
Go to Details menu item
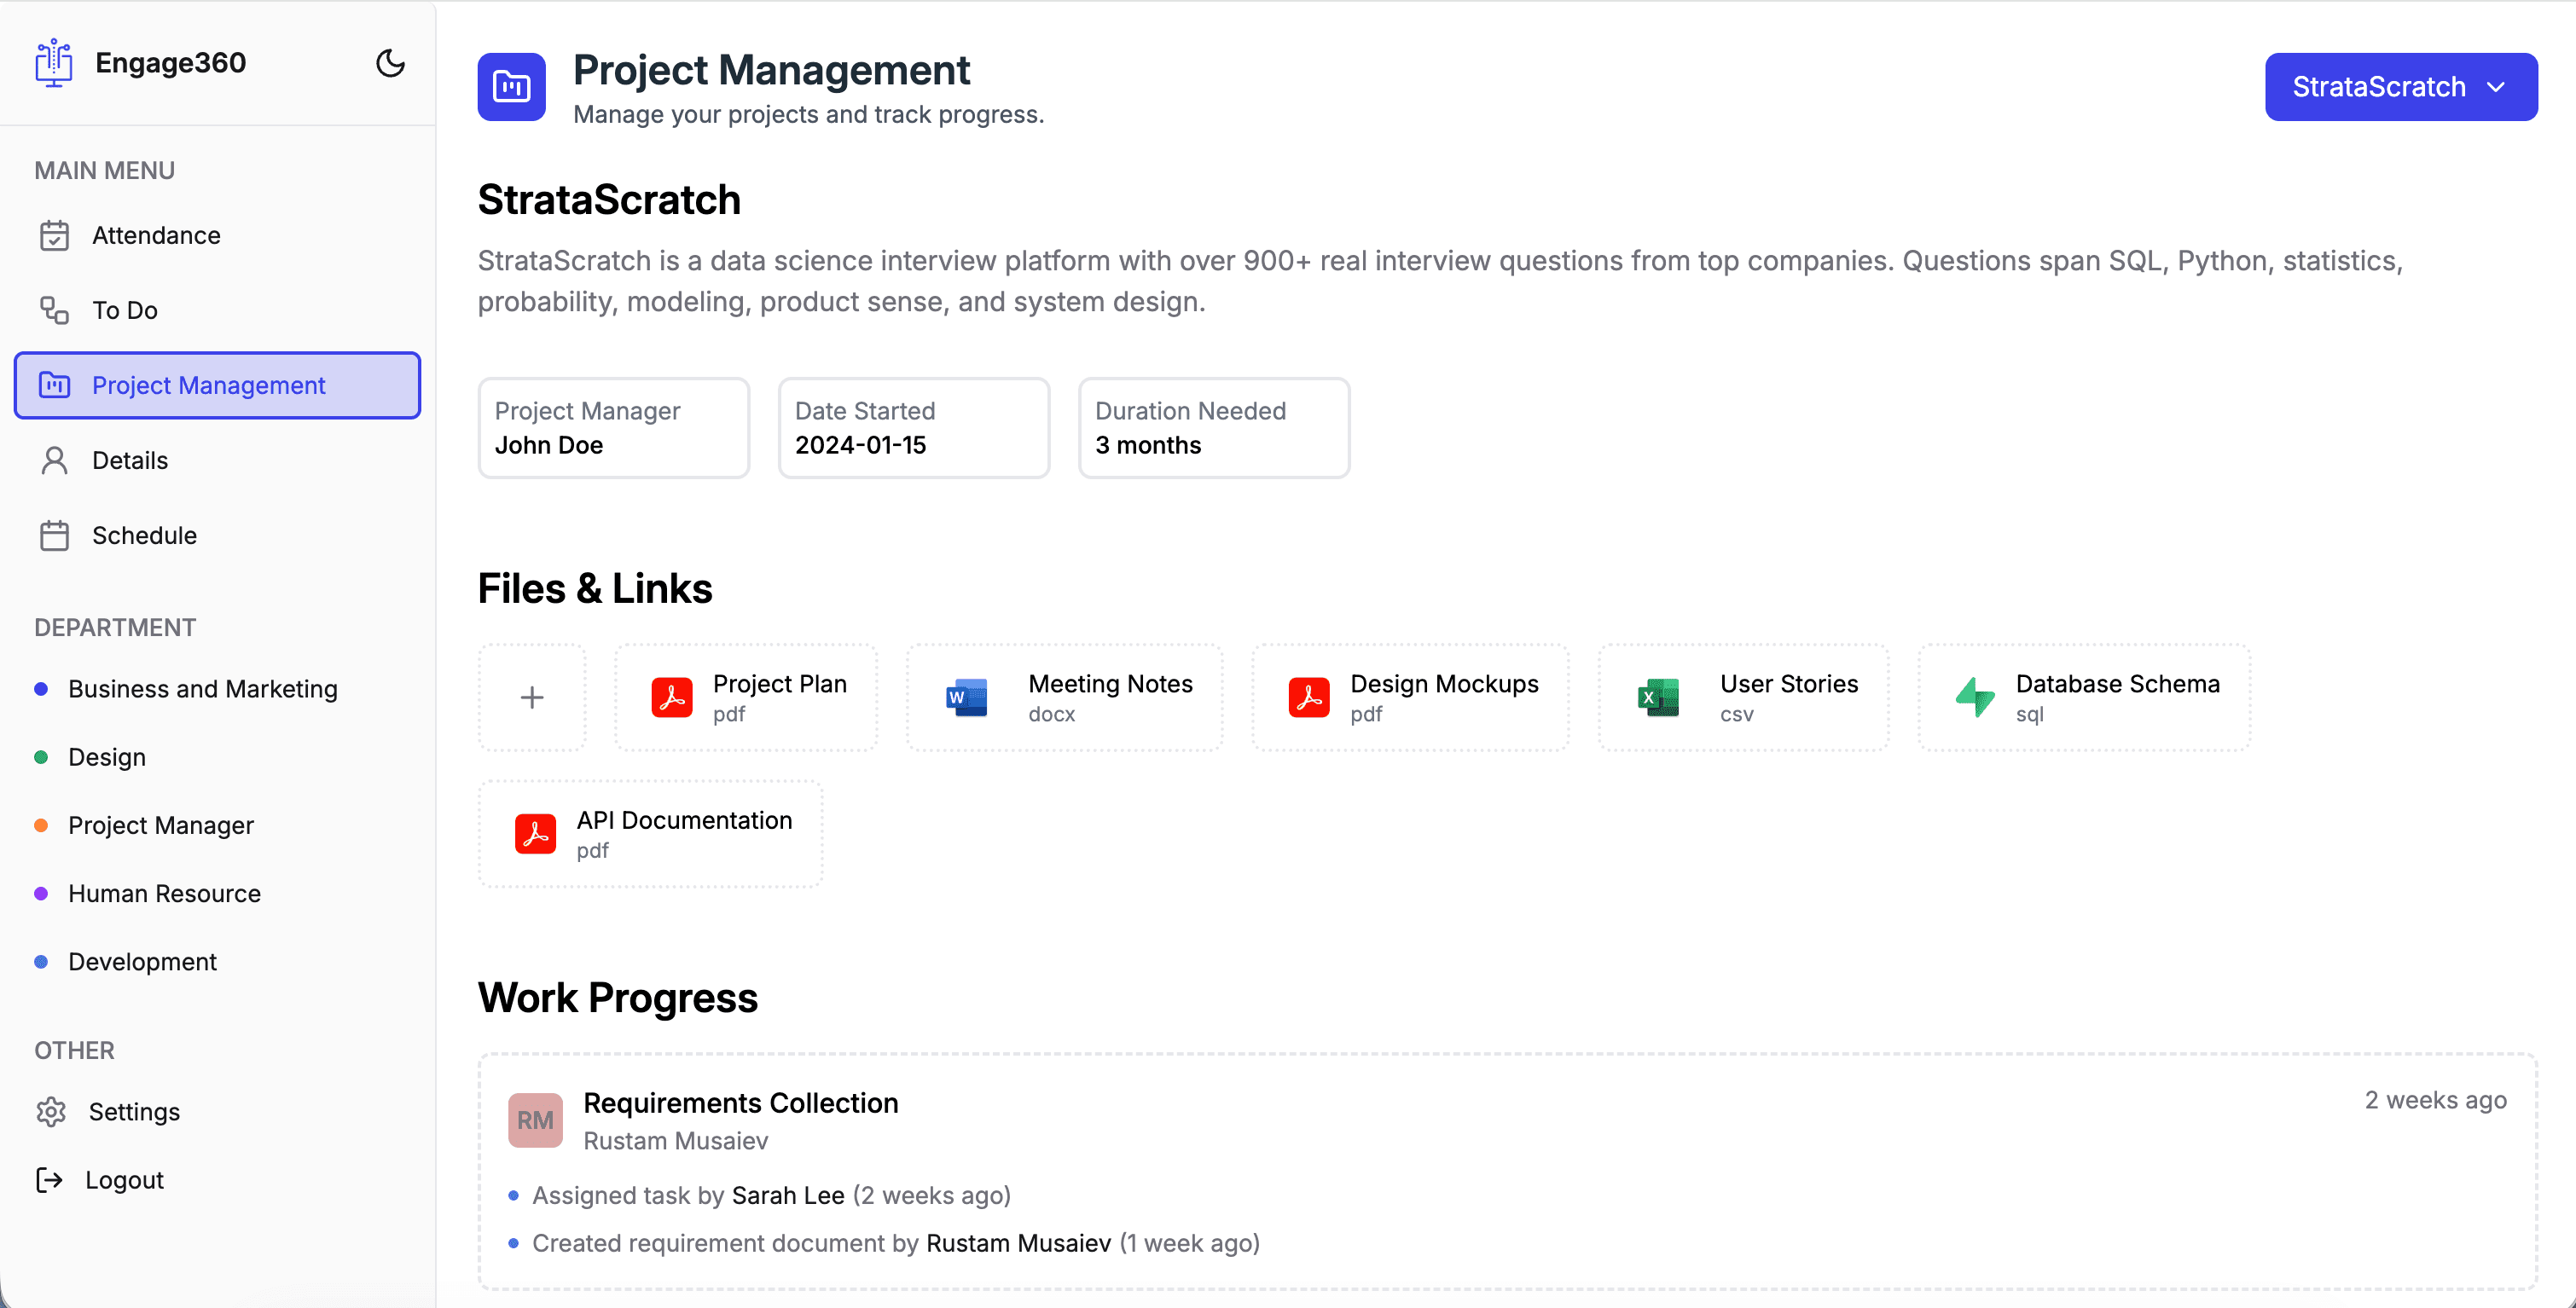point(217,460)
